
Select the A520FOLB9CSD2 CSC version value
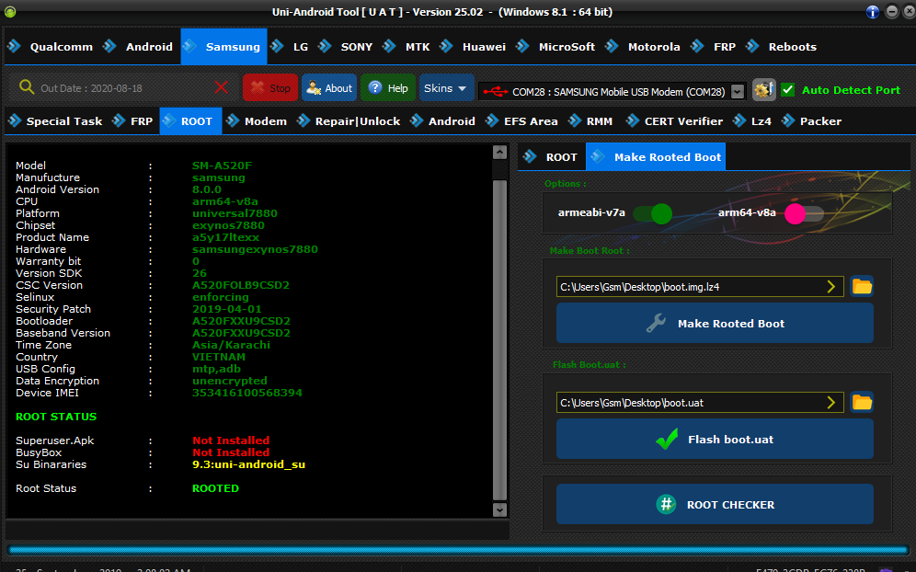[241, 285]
